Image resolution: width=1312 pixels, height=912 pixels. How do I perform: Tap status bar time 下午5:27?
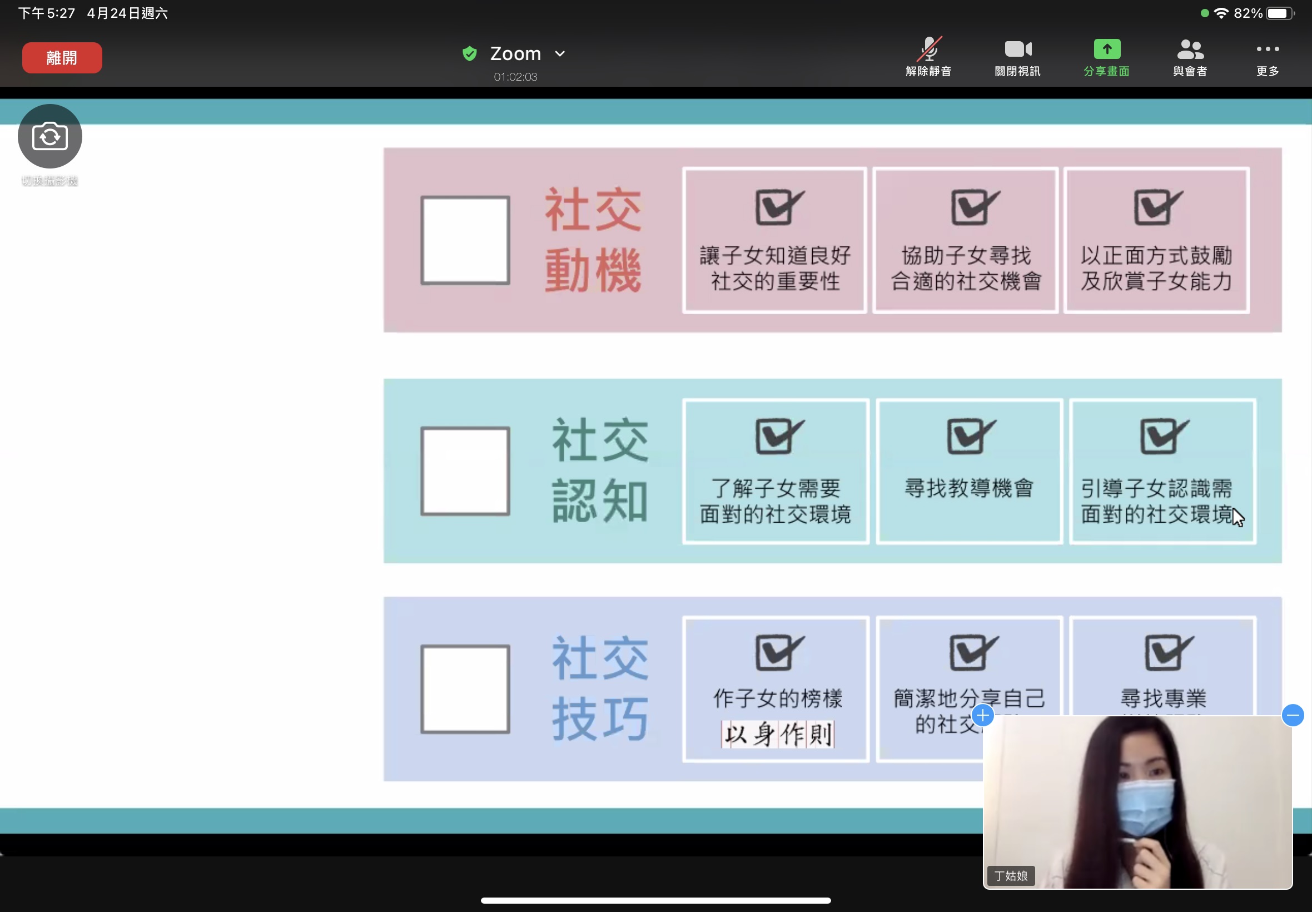46,13
